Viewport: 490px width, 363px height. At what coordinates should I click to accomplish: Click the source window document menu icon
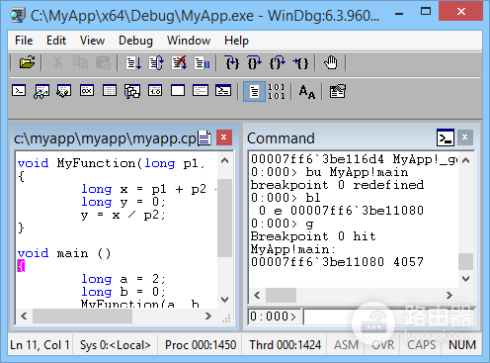204,137
